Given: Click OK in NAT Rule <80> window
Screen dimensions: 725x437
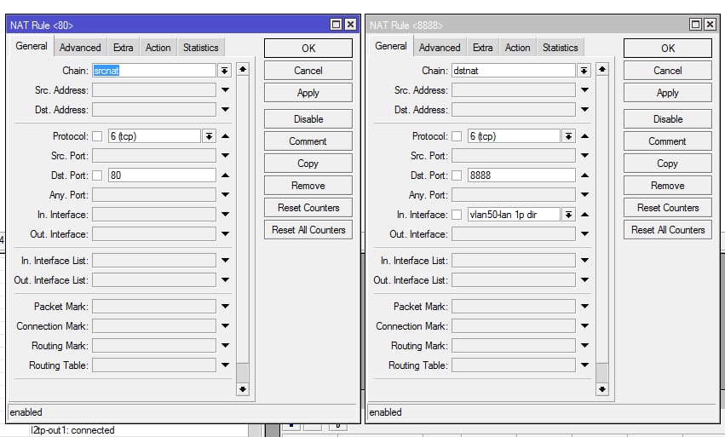Looking at the screenshot, I should coord(308,48).
